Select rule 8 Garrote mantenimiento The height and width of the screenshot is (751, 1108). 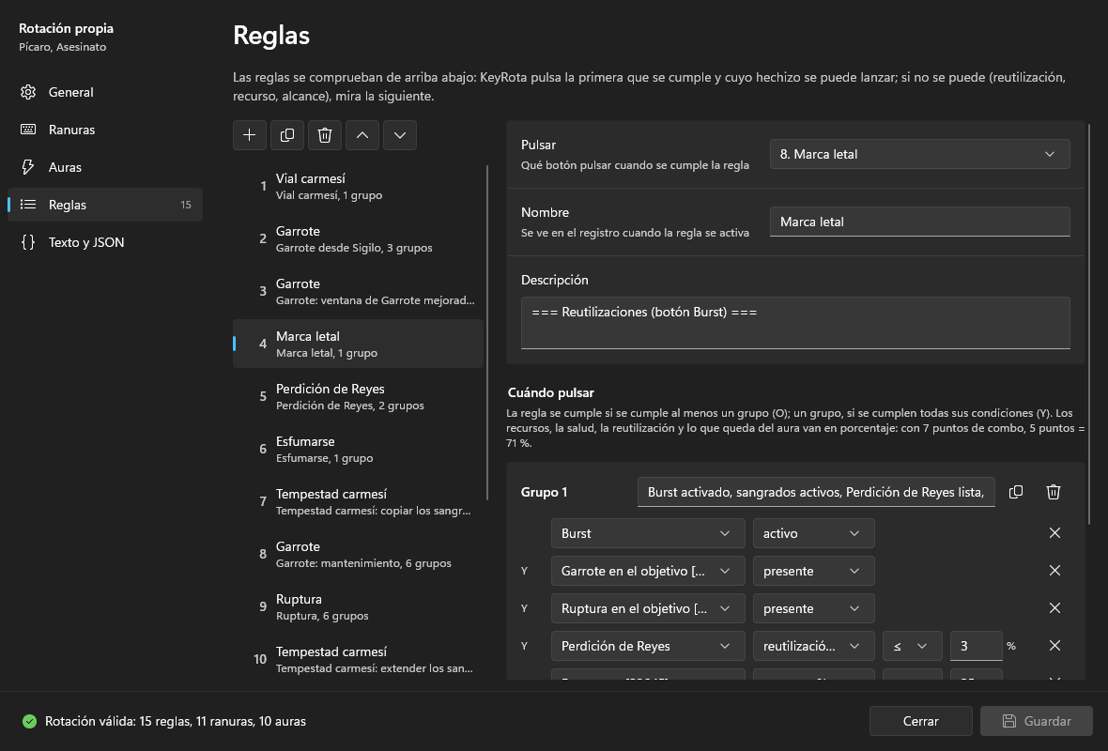click(x=359, y=554)
